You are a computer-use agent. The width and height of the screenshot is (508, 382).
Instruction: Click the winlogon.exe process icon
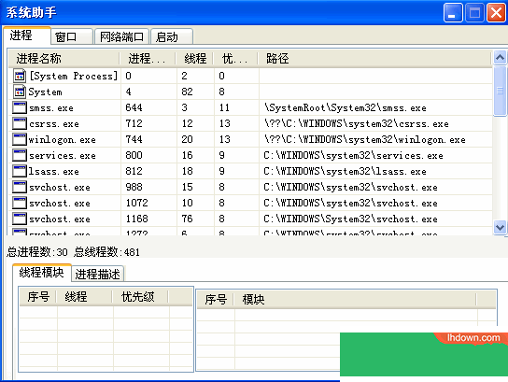tap(20, 139)
